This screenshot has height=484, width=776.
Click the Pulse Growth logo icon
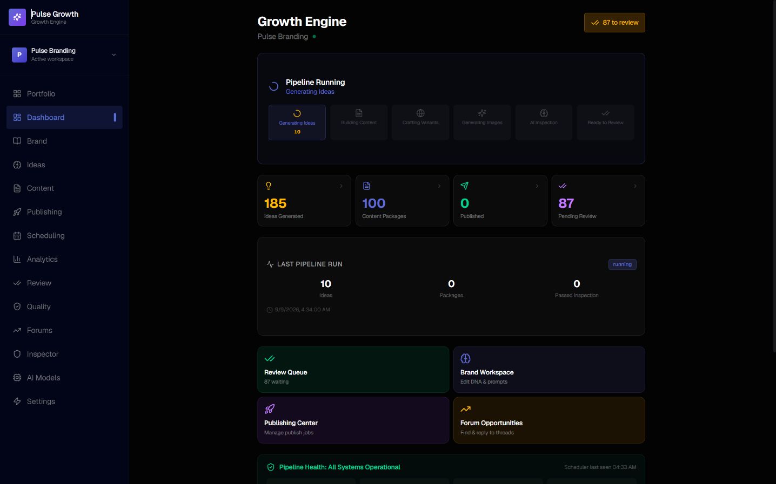(x=17, y=17)
